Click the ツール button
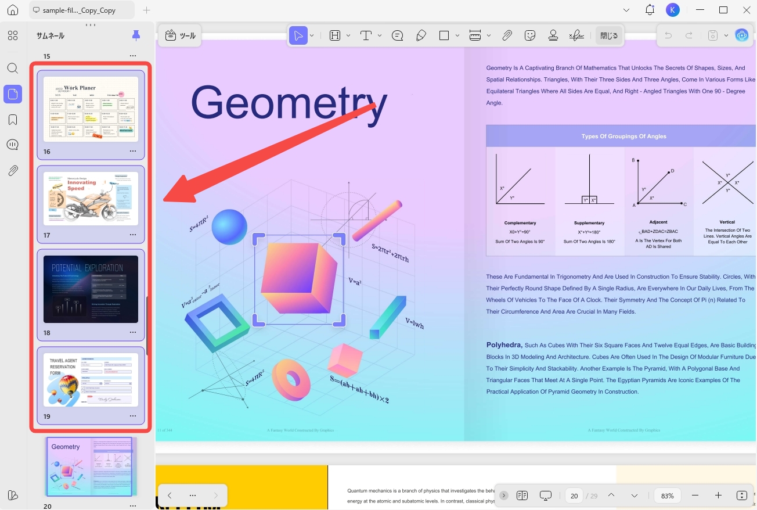The width and height of the screenshot is (757, 510). click(x=180, y=36)
